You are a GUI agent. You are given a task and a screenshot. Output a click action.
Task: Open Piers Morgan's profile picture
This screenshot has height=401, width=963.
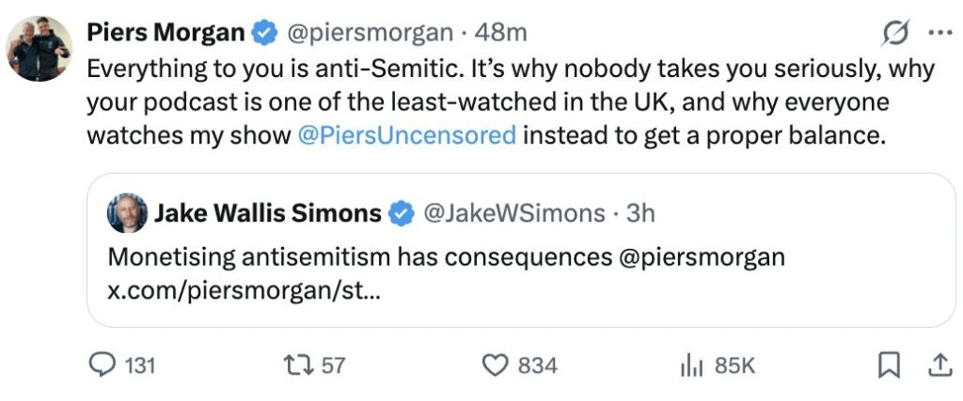coord(40,49)
